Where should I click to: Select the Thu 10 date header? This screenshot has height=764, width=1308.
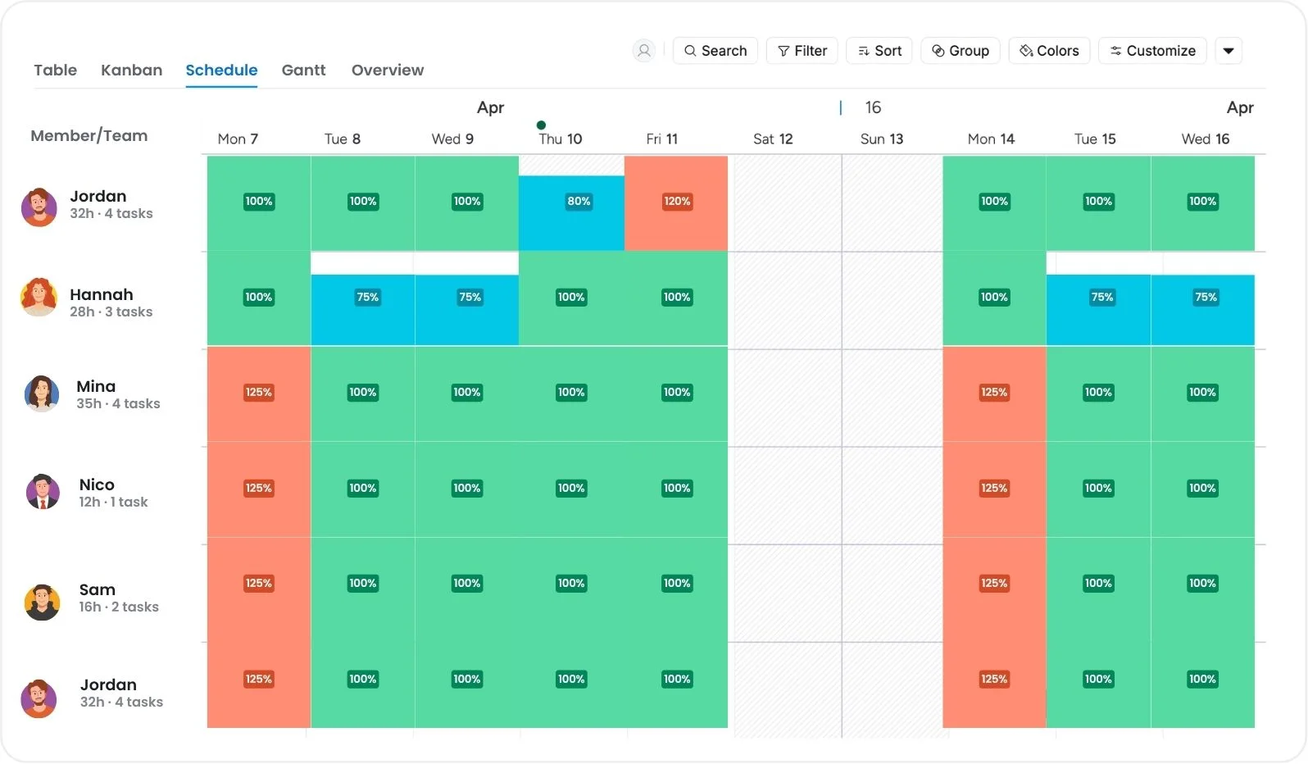pyautogui.click(x=561, y=139)
